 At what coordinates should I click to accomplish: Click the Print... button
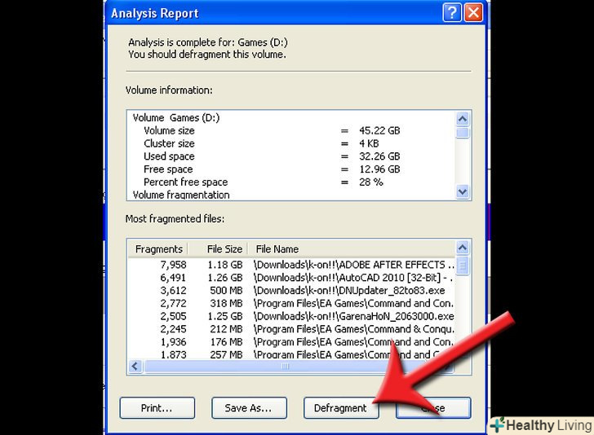[157, 408]
